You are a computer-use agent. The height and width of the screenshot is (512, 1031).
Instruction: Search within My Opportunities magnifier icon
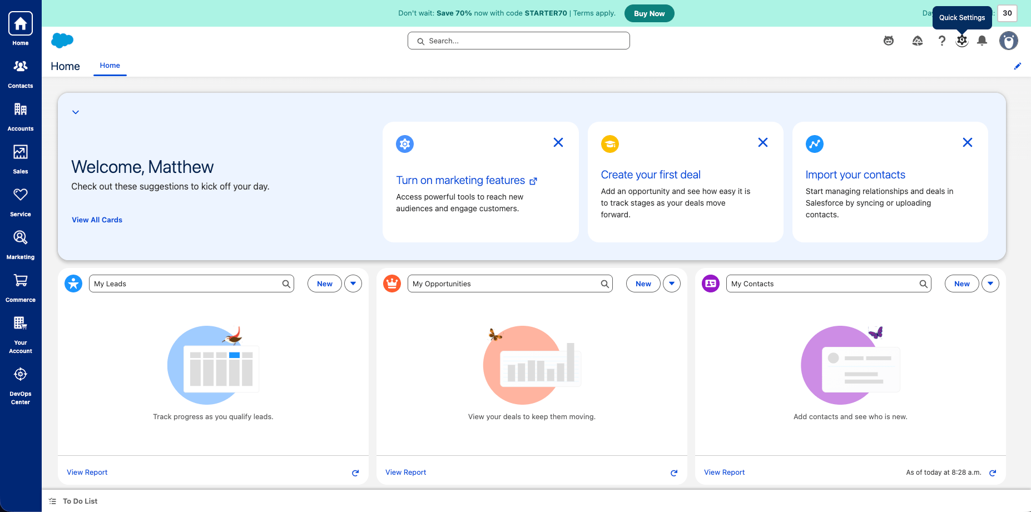pos(604,284)
